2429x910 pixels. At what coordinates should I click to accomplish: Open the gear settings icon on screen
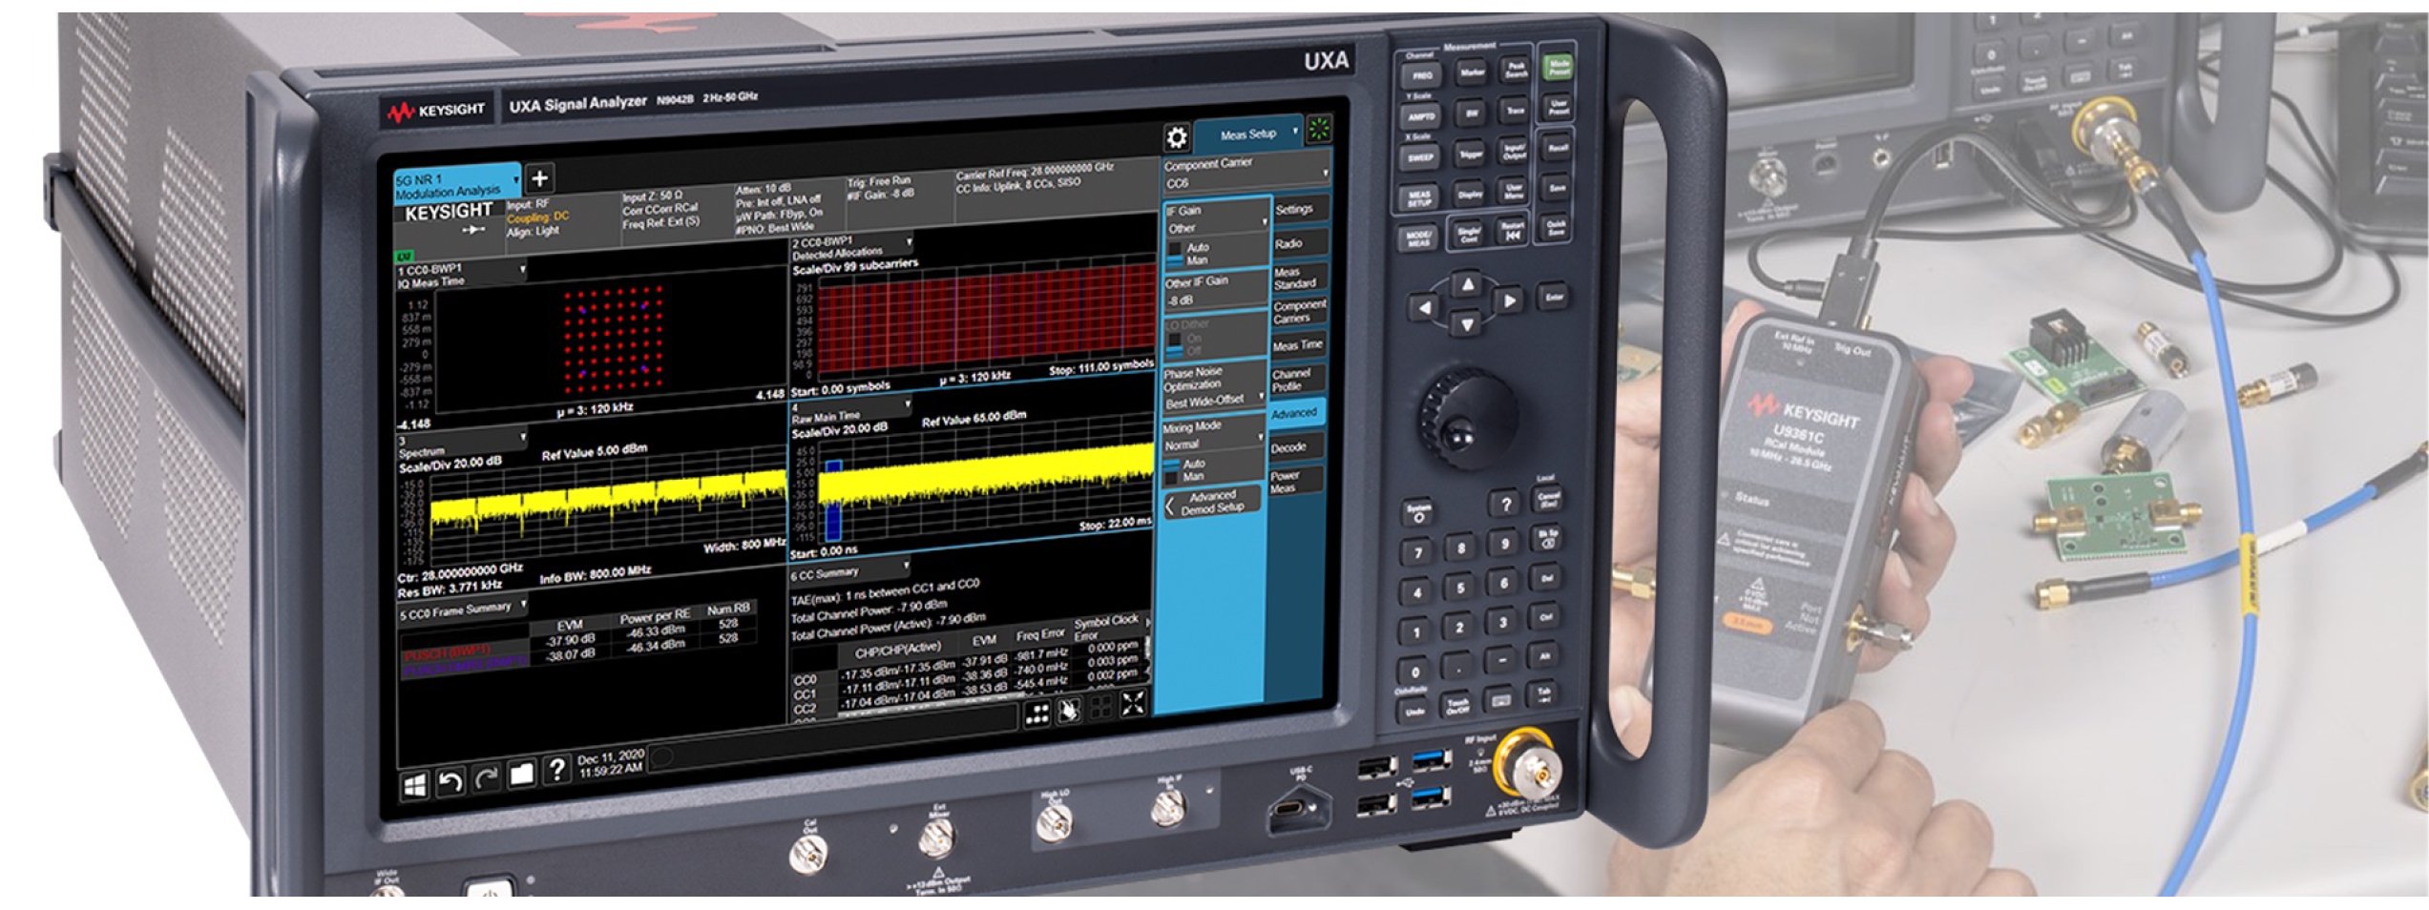point(1177,138)
